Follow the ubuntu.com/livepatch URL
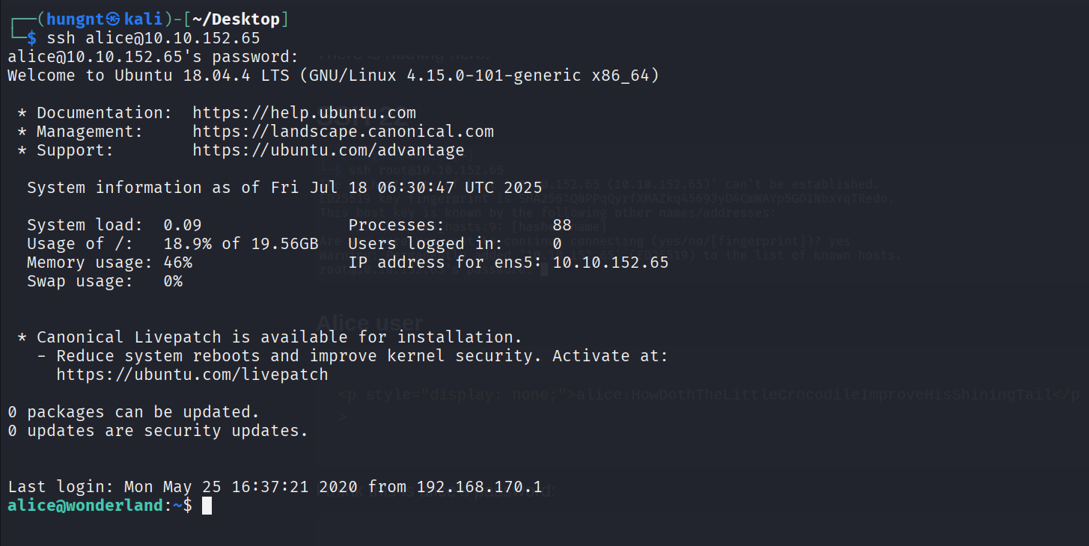Image resolution: width=1089 pixels, height=546 pixels. click(x=192, y=374)
